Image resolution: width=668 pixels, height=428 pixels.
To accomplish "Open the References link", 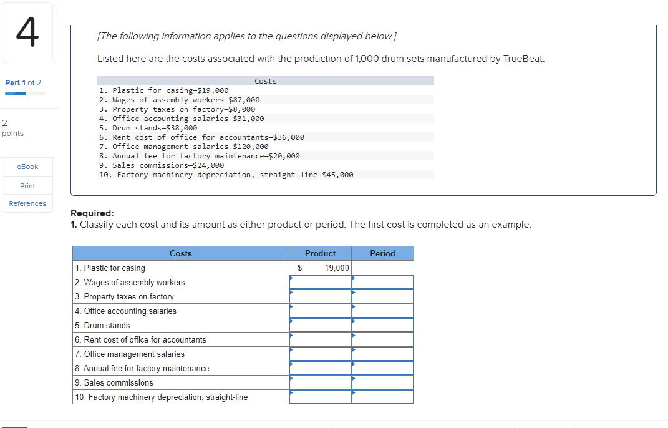I will [x=27, y=203].
